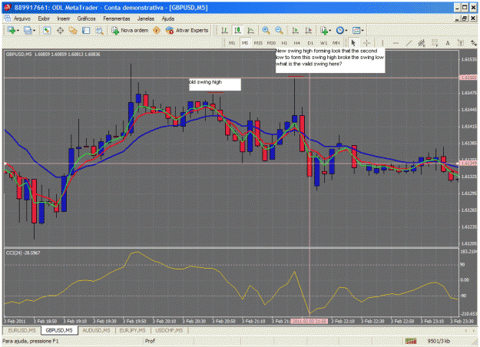
Task: Open the Inserir menu
Action: point(64,18)
